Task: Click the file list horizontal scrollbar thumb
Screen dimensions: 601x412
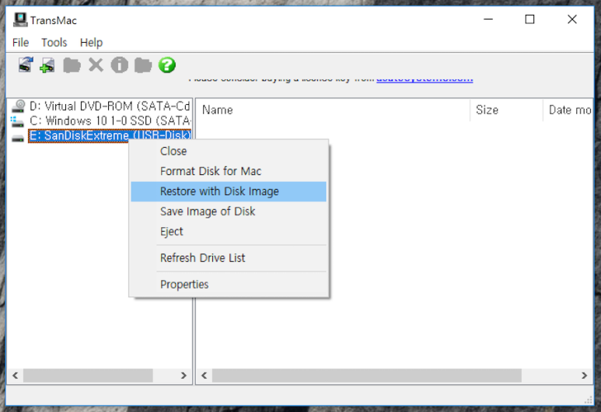Action: [x=367, y=375]
